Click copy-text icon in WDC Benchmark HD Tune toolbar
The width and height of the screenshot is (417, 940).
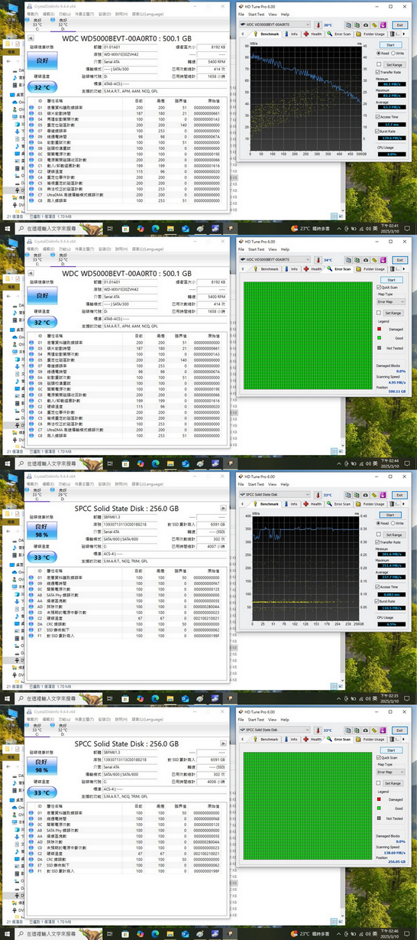coord(348,24)
